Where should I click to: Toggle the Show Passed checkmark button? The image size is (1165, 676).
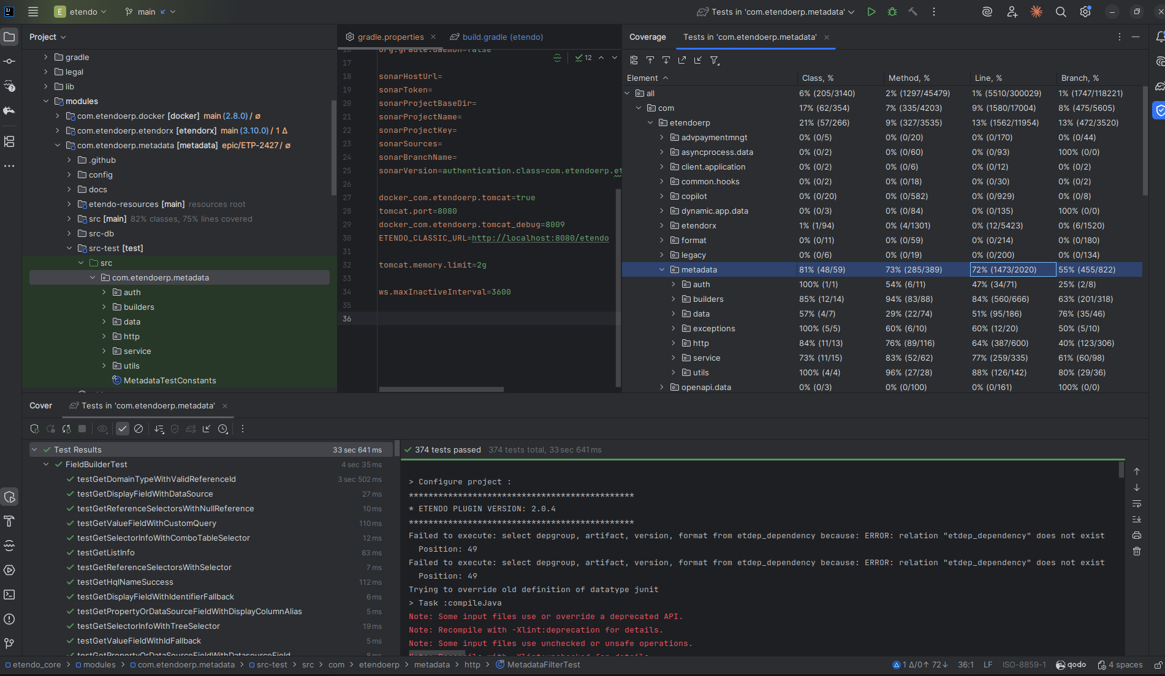123,429
